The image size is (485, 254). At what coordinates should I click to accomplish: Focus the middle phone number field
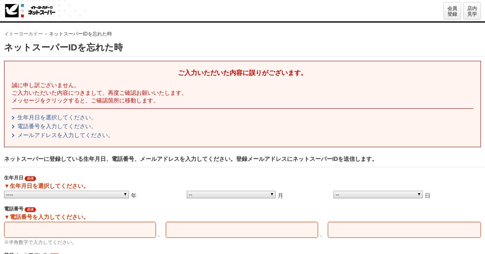pos(242,230)
